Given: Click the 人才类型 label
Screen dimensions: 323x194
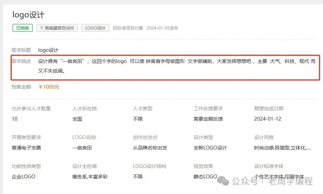Looking at the screenshot, I should (x=143, y=108).
